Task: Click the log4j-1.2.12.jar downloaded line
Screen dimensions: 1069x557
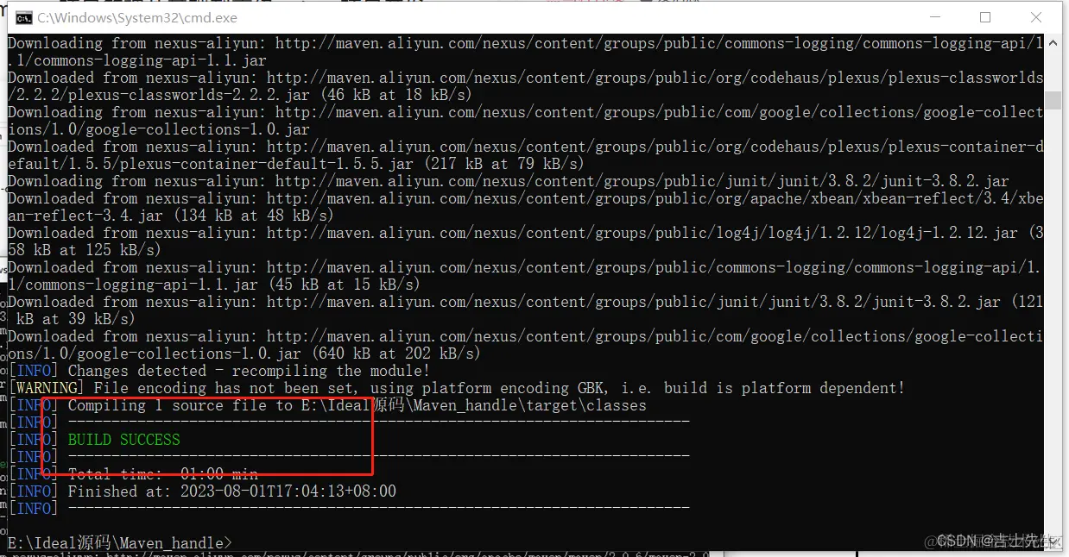Action: tap(526, 241)
